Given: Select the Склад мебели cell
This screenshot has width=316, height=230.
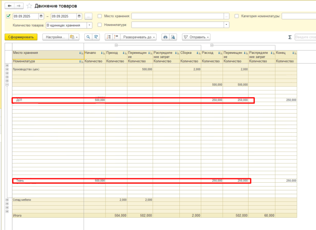Looking at the screenshot, I should tap(48, 200).
